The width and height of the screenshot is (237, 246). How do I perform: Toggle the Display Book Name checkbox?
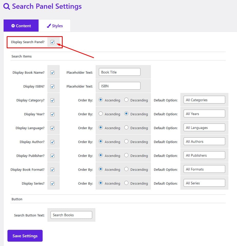click(52, 73)
